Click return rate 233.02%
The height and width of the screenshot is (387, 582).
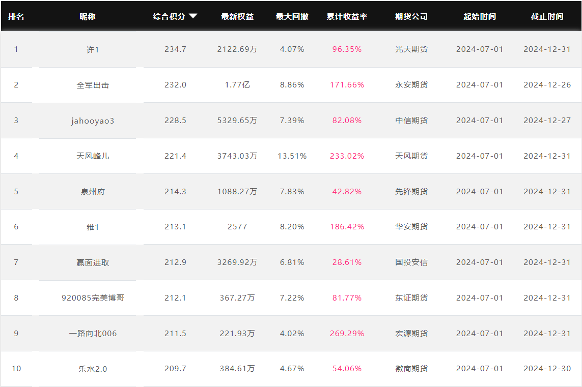(x=347, y=156)
